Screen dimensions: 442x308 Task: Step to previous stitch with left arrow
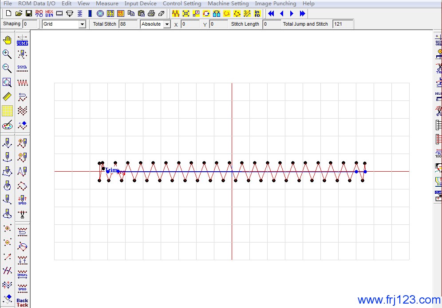281,14
